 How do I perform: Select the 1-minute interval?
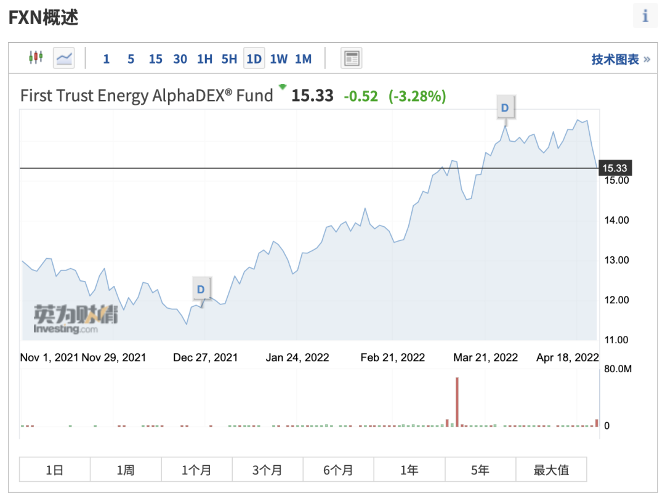(107, 59)
